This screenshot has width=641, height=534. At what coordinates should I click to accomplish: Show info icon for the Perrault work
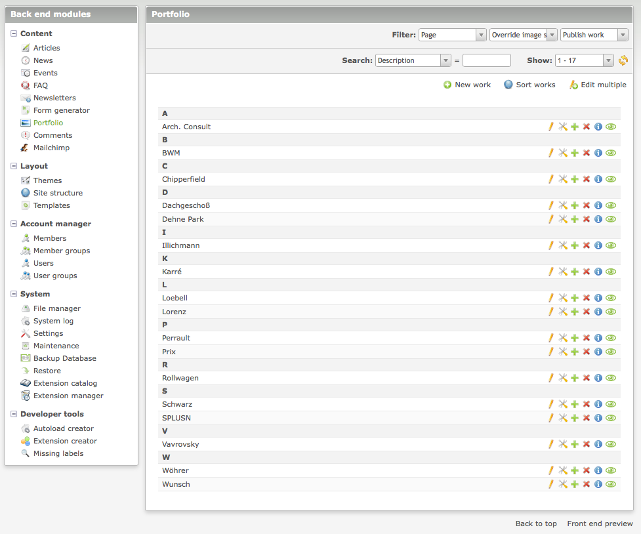pyautogui.click(x=598, y=338)
